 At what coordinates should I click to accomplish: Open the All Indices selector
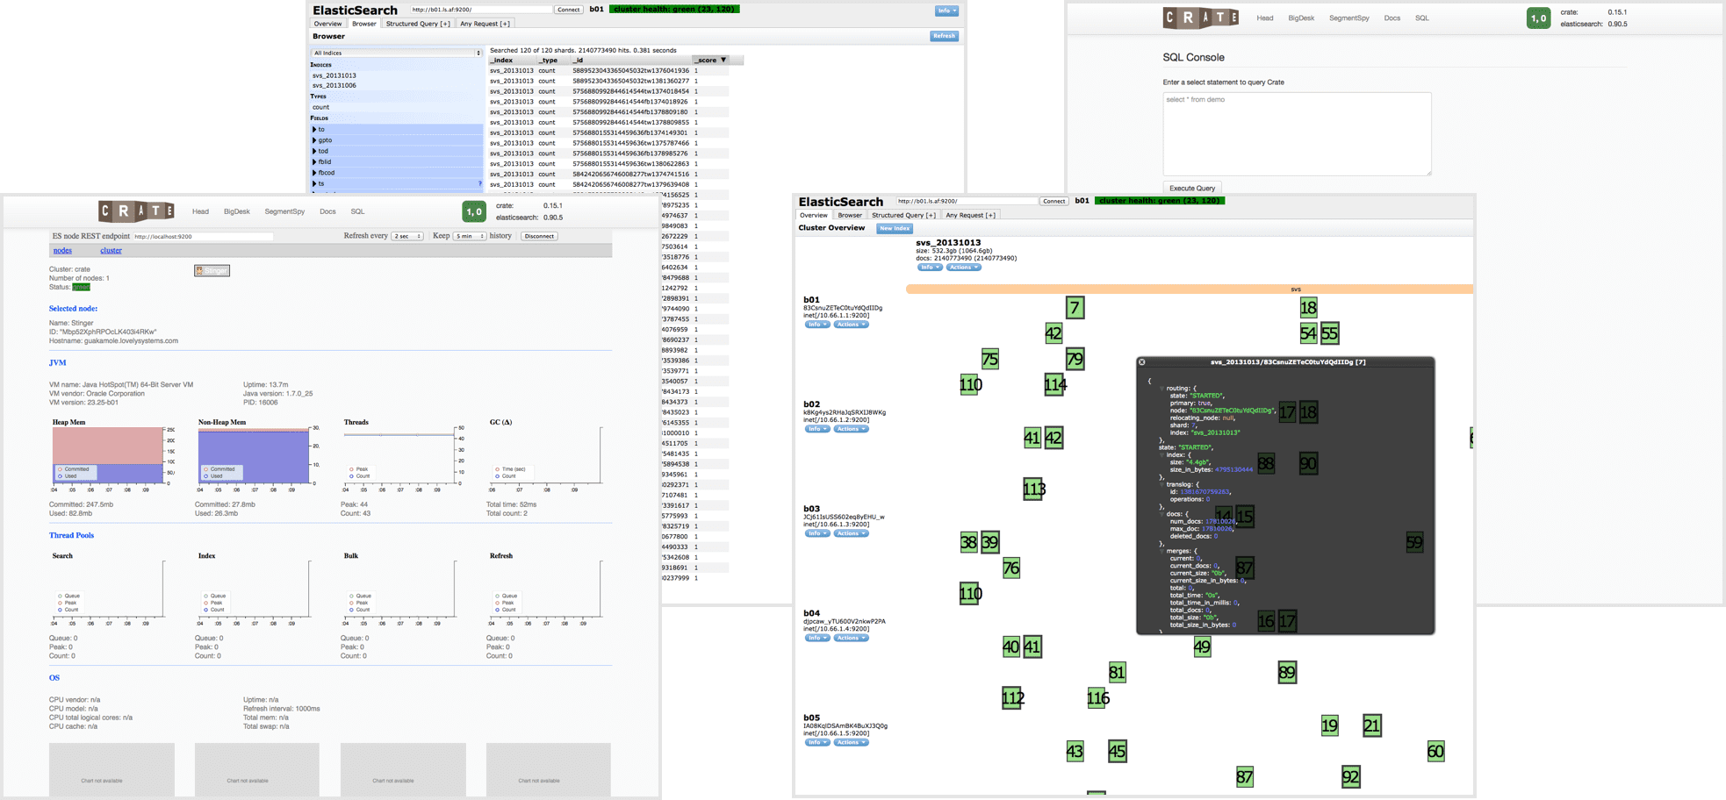coord(397,54)
